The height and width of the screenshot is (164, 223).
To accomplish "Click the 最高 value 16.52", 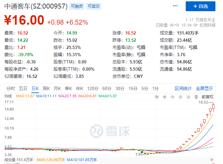I will (x=23, y=33).
